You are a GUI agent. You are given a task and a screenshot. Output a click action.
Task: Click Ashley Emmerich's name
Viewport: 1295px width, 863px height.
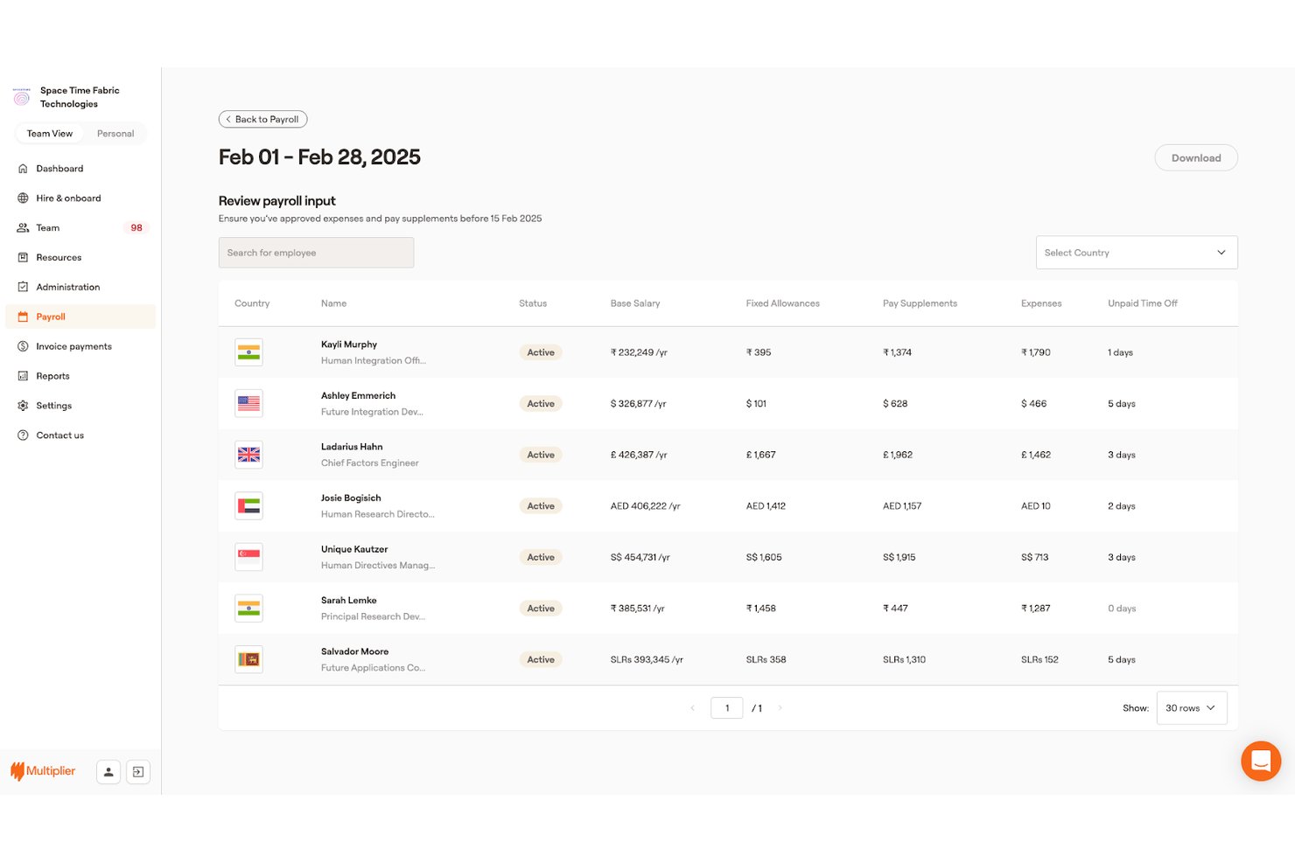[x=358, y=396]
